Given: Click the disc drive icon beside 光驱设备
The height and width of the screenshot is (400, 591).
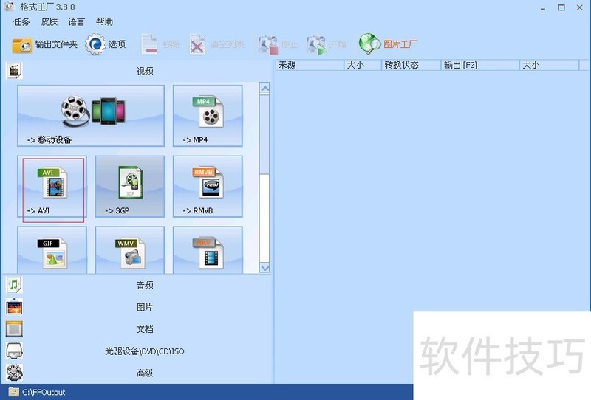Looking at the screenshot, I should tap(14, 351).
